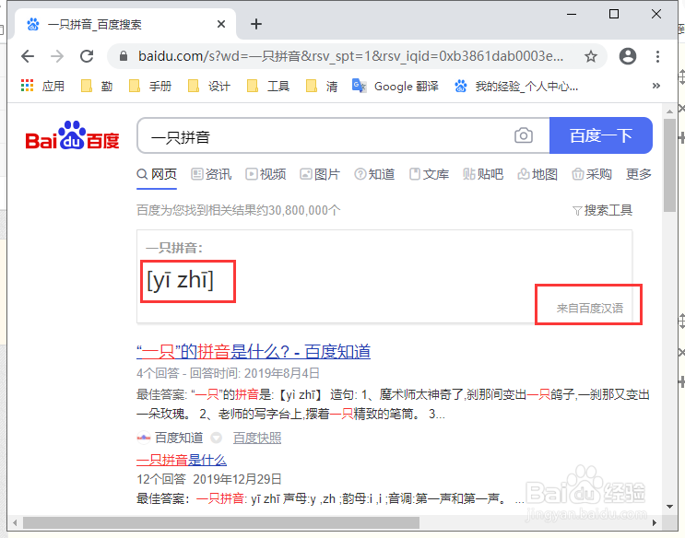Close the 一只拼音_百度搜索 tab
Viewport: 685px width, 538px height.
(x=221, y=24)
